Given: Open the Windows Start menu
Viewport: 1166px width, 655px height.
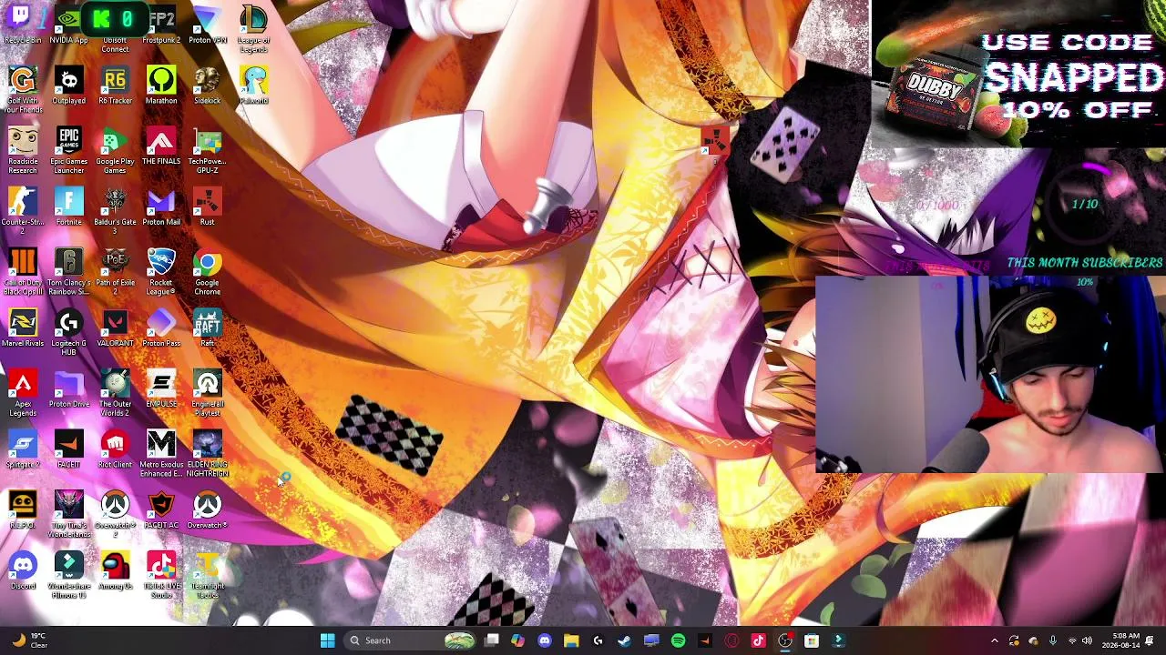Looking at the screenshot, I should pos(327,640).
